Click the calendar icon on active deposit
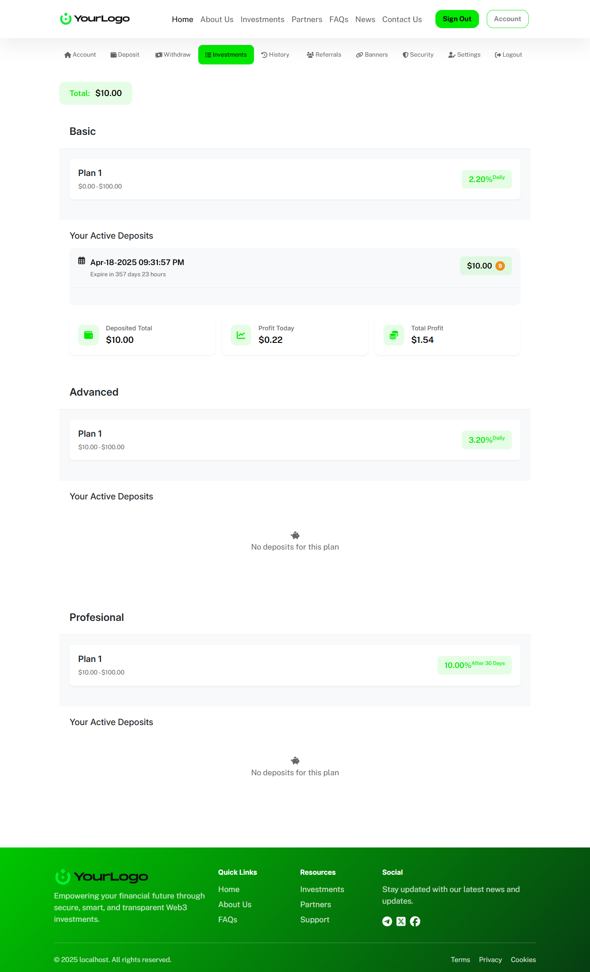This screenshot has height=972, width=590. coord(82,260)
